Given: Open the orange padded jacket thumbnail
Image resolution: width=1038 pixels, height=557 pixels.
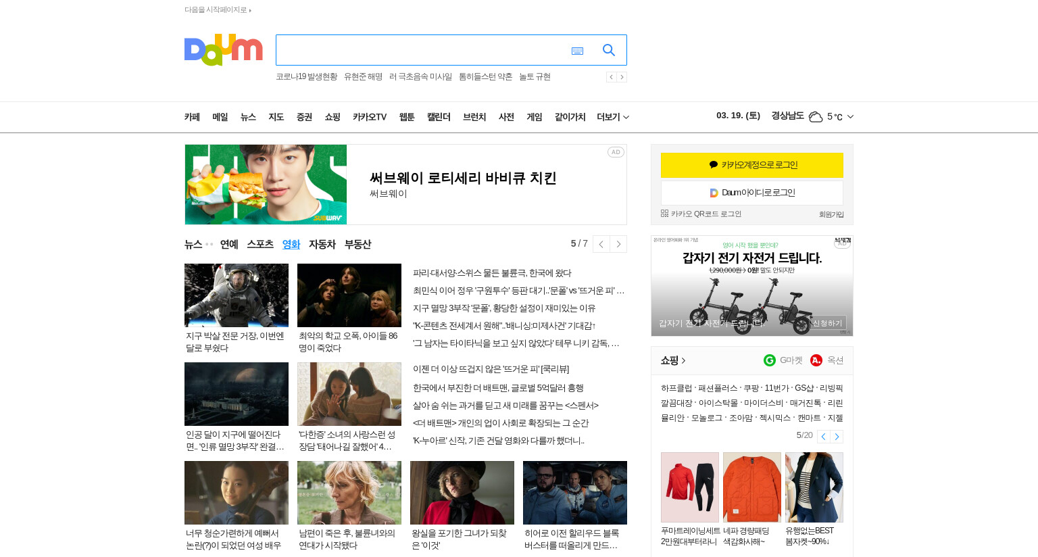Looking at the screenshot, I should (752, 487).
